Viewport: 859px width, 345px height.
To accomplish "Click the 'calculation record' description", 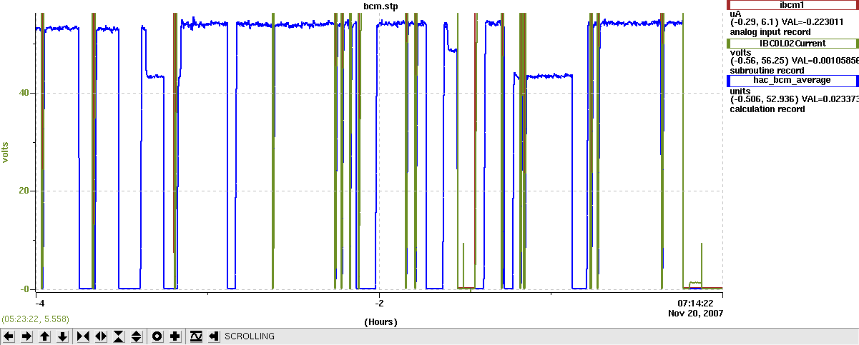I will 767,109.
